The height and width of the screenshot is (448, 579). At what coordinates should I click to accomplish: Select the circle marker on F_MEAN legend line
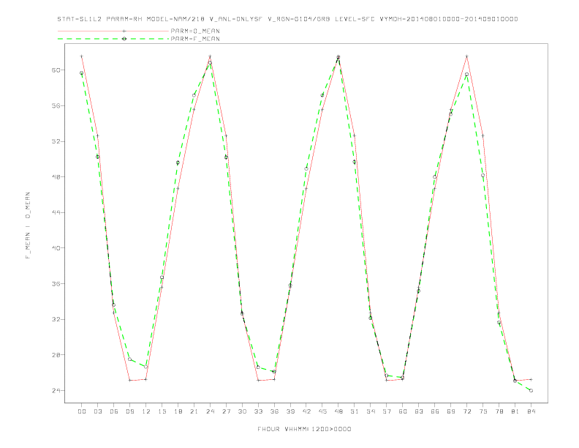pyautogui.click(x=124, y=39)
